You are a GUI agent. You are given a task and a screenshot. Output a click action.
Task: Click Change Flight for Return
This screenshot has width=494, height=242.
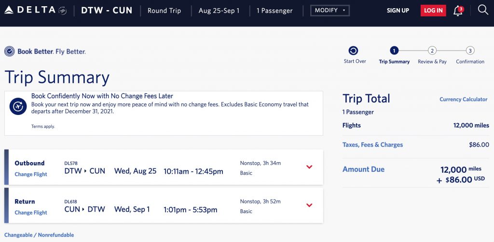coord(31,213)
